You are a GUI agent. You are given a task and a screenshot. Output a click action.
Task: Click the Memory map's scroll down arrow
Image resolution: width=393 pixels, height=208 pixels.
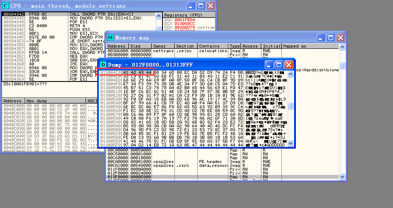342,177
